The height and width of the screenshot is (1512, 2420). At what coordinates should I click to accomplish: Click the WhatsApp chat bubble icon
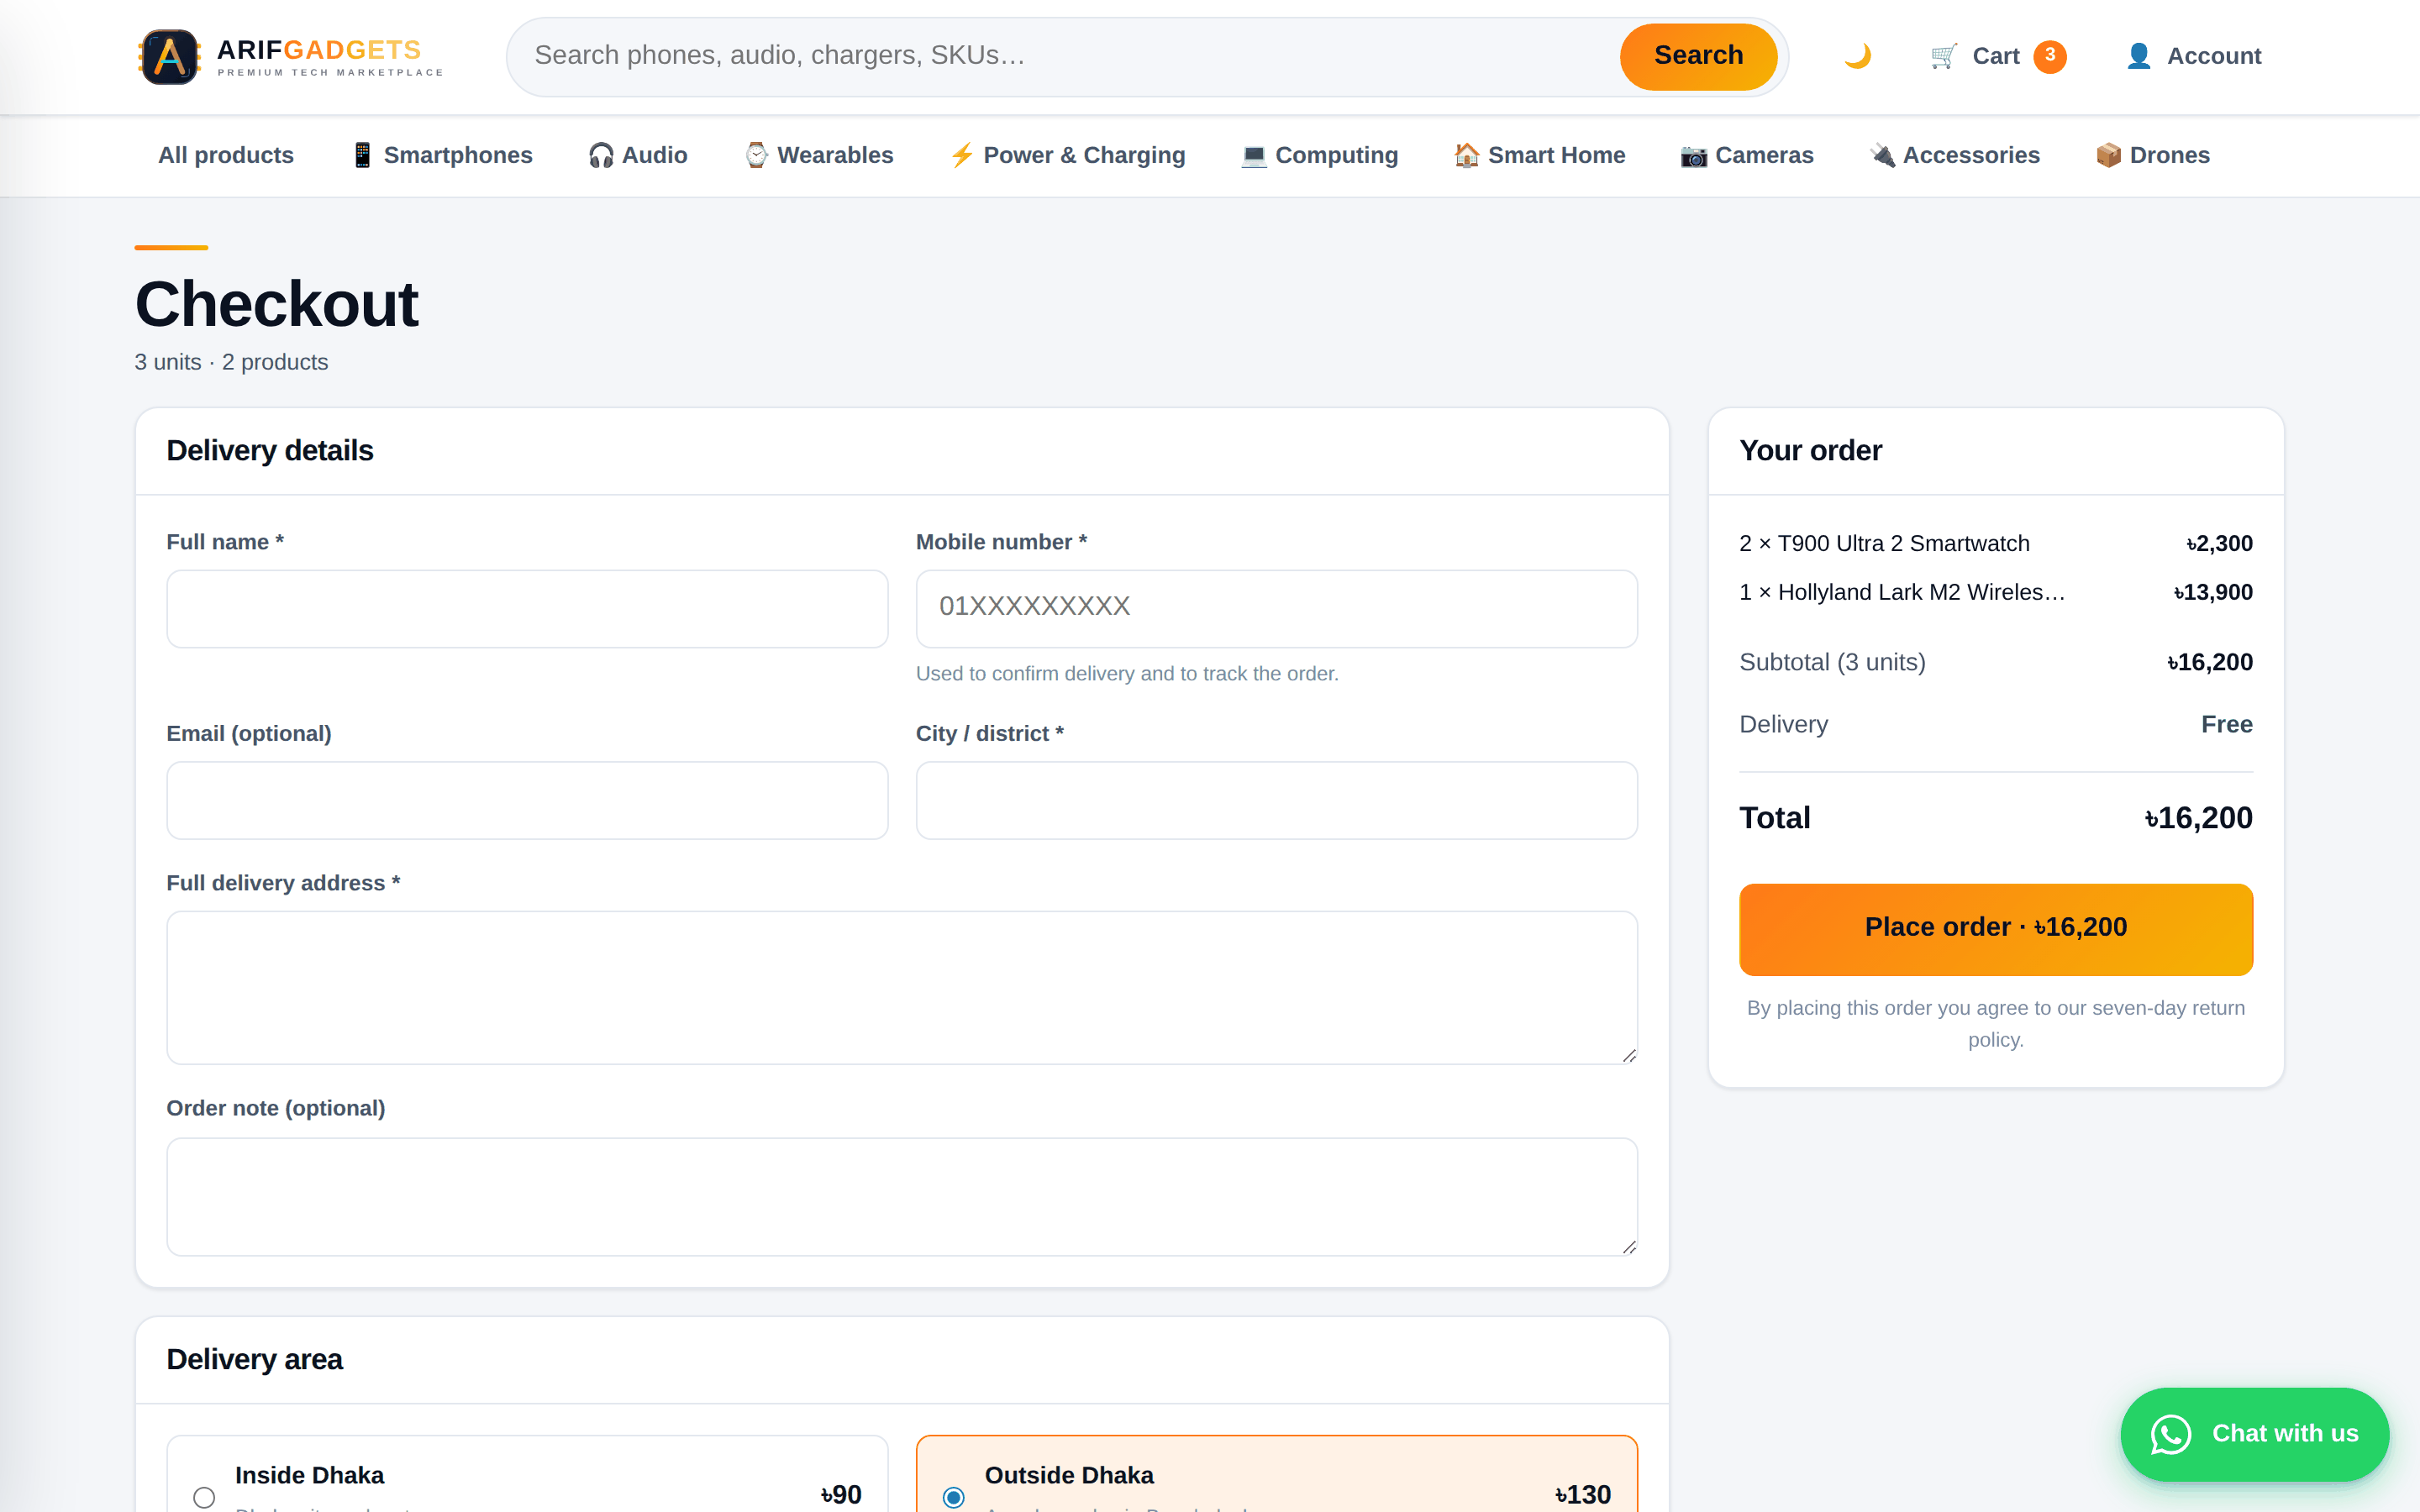2171,1434
